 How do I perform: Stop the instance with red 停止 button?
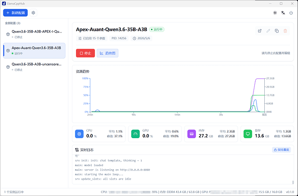coord(86,53)
